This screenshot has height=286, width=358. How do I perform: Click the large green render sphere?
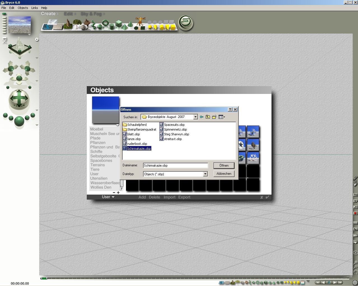[19, 122]
